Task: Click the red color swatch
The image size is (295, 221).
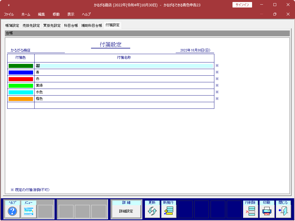Action: click(x=21, y=79)
